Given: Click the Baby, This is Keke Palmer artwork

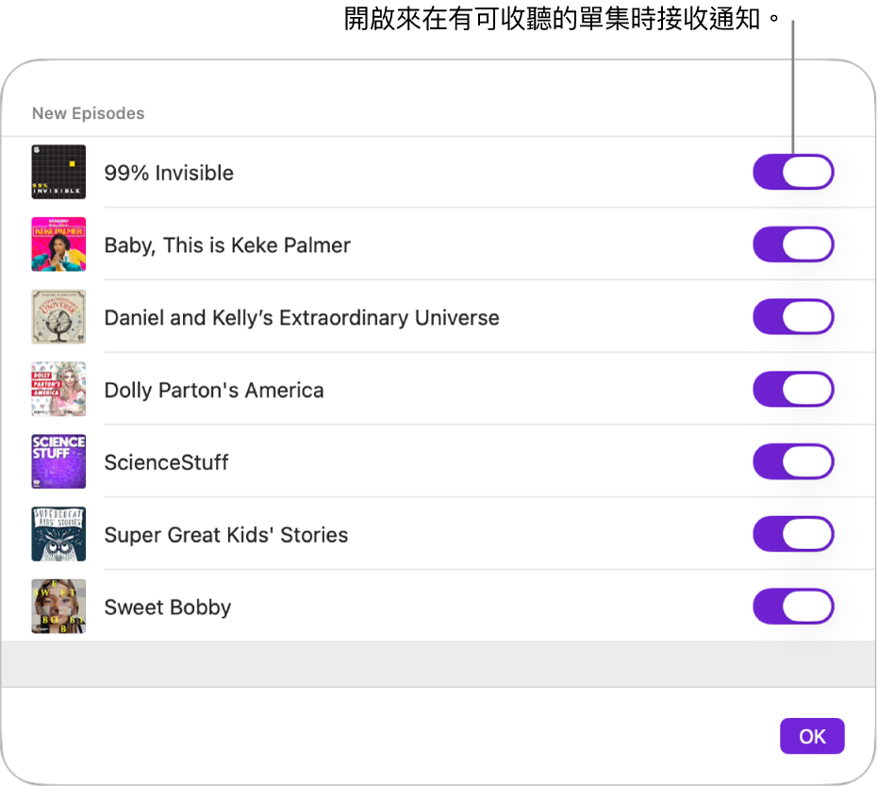Looking at the screenshot, I should [x=58, y=245].
